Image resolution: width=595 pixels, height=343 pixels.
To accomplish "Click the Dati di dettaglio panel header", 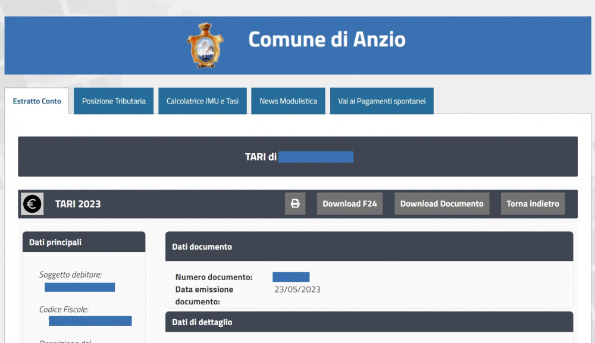I will point(369,322).
